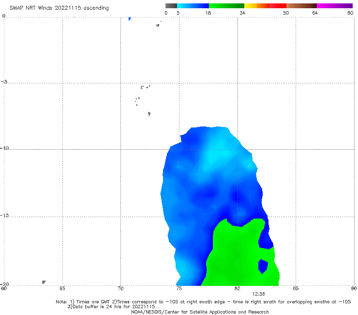Screen dimensions: 358x315
Task: Click the latitude label '-20'
Action: 4,284
